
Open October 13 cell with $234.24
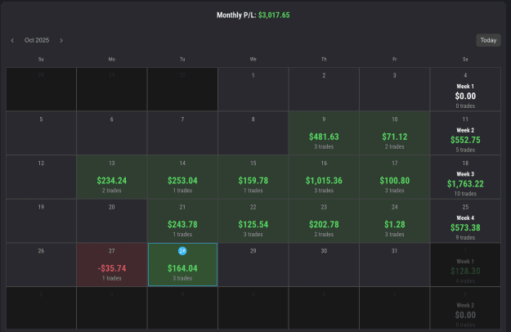(111, 177)
